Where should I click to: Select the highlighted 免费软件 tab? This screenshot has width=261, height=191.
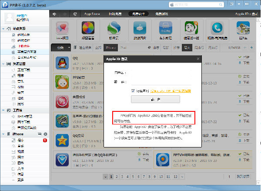pos(138,14)
